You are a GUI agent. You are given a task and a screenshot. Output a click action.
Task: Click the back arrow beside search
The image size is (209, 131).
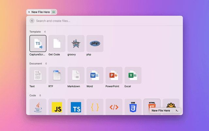tap(32, 21)
